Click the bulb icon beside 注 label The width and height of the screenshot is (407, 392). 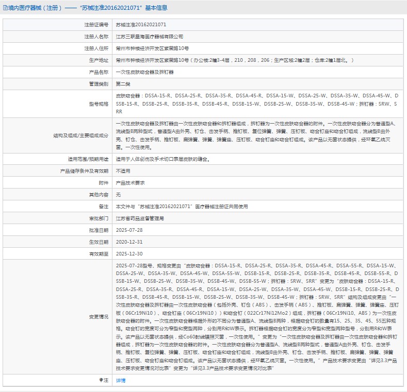click(x=101, y=380)
